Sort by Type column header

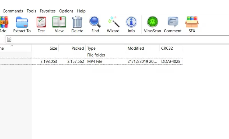pyautogui.click(x=106, y=48)
